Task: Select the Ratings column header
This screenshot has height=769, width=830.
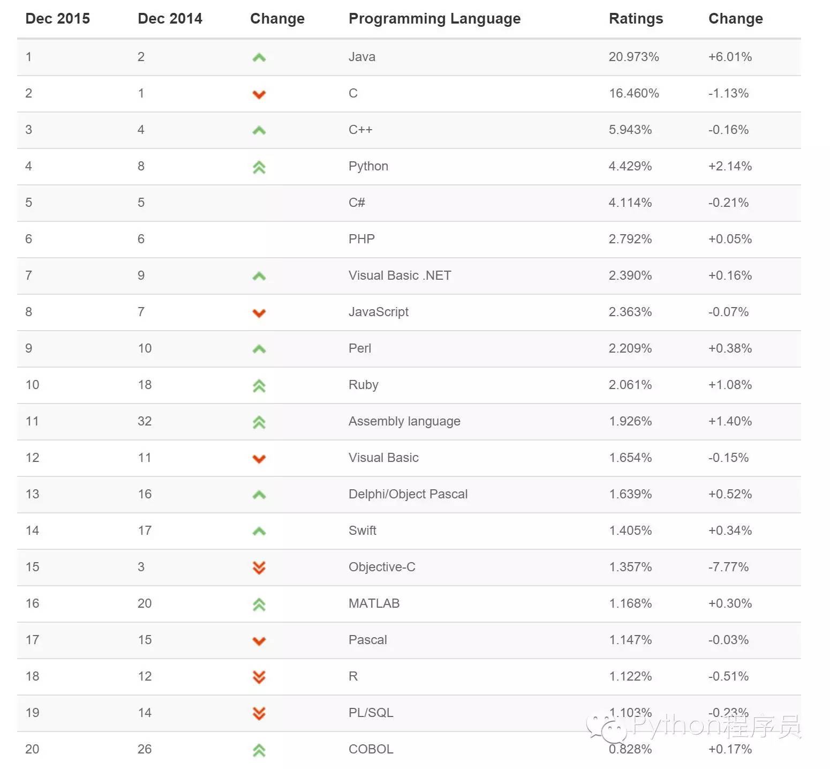Action: (636, 19)
